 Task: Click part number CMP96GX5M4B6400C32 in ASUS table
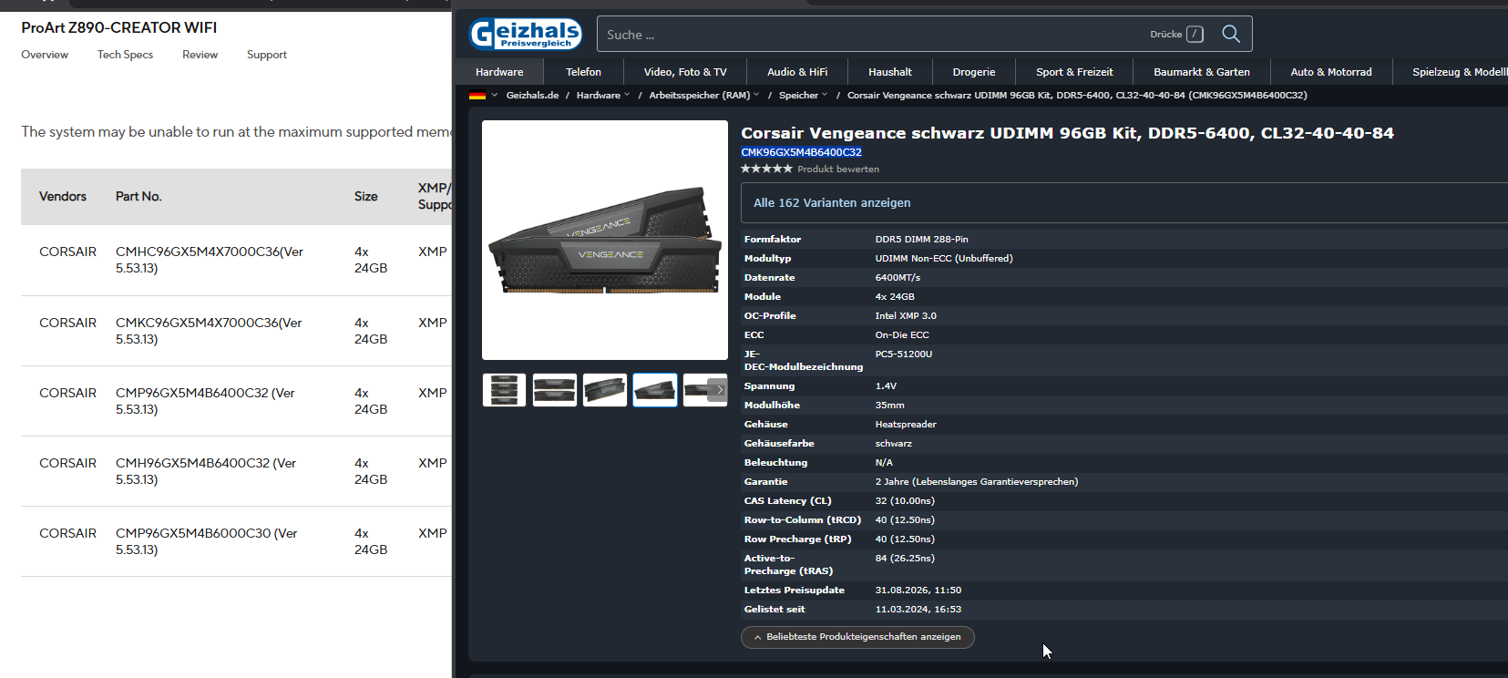[x=205, y=401]
